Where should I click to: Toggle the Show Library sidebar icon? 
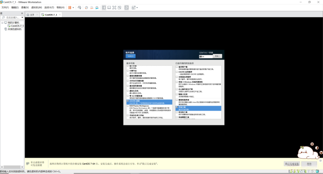coord(104,8)
